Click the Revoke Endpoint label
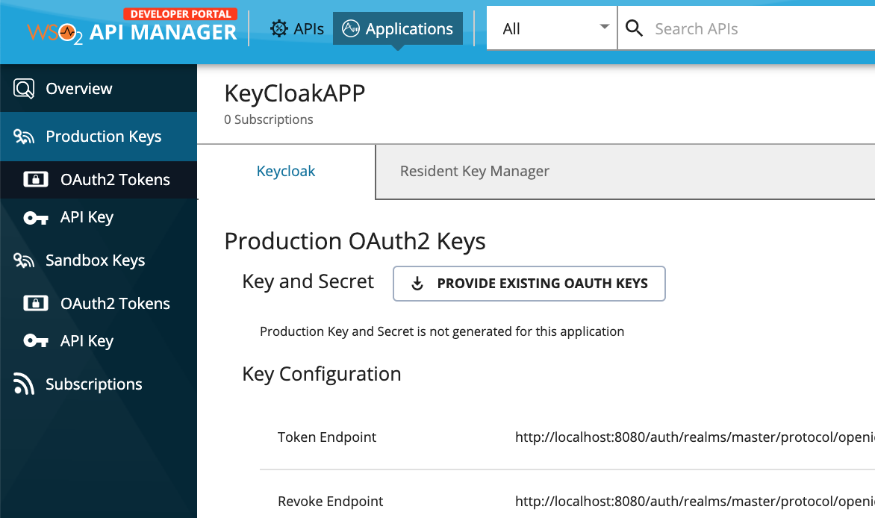875x518 pixels. 330,502
